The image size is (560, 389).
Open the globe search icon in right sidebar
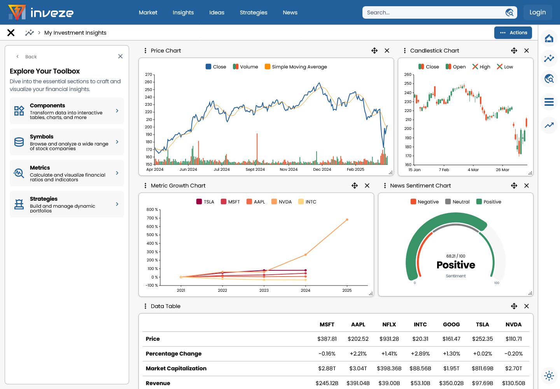(549, 79)
